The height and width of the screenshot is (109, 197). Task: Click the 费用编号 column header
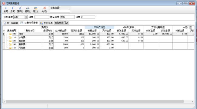12,31
